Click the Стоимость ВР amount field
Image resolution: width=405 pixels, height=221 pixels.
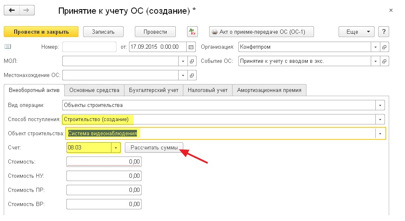coord(104,204)
